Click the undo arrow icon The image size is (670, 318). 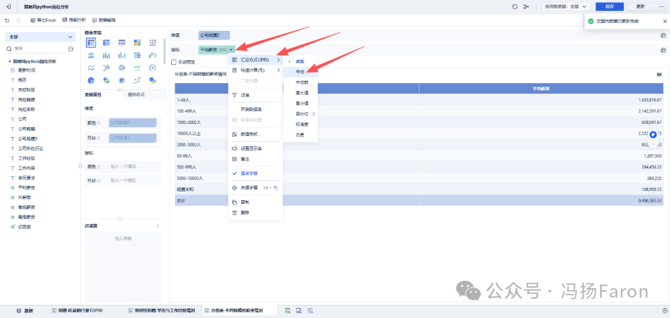point(7,20)
